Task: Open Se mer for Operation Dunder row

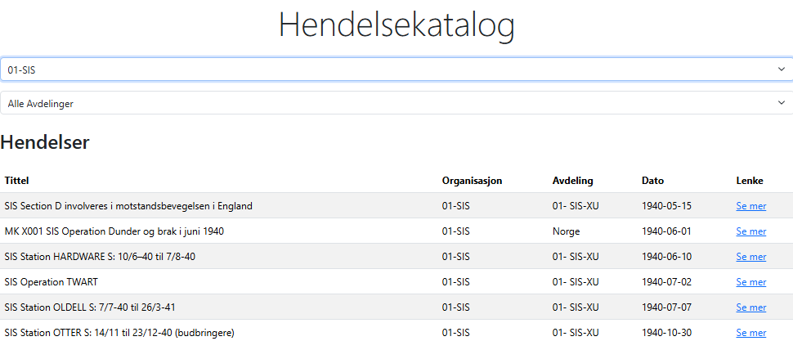Action: coord(750,231)
